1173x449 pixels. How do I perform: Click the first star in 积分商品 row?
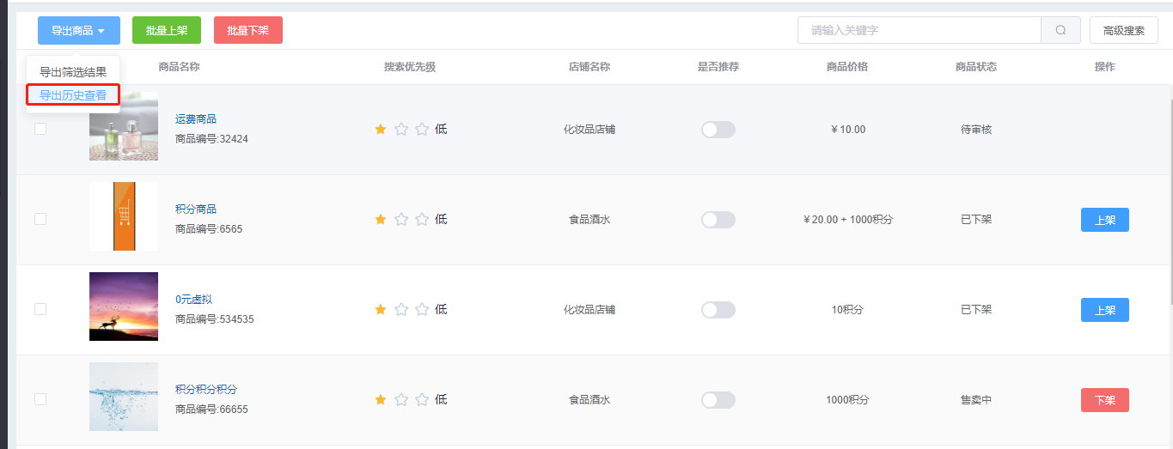(381, 219)
